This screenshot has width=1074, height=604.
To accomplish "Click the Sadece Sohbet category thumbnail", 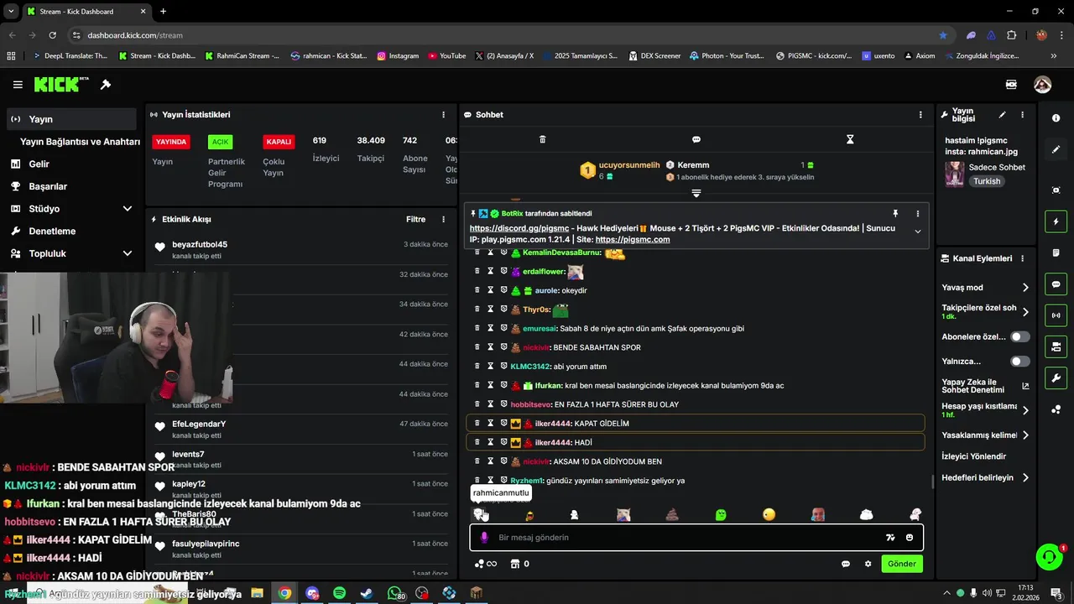I will (955, 174).
